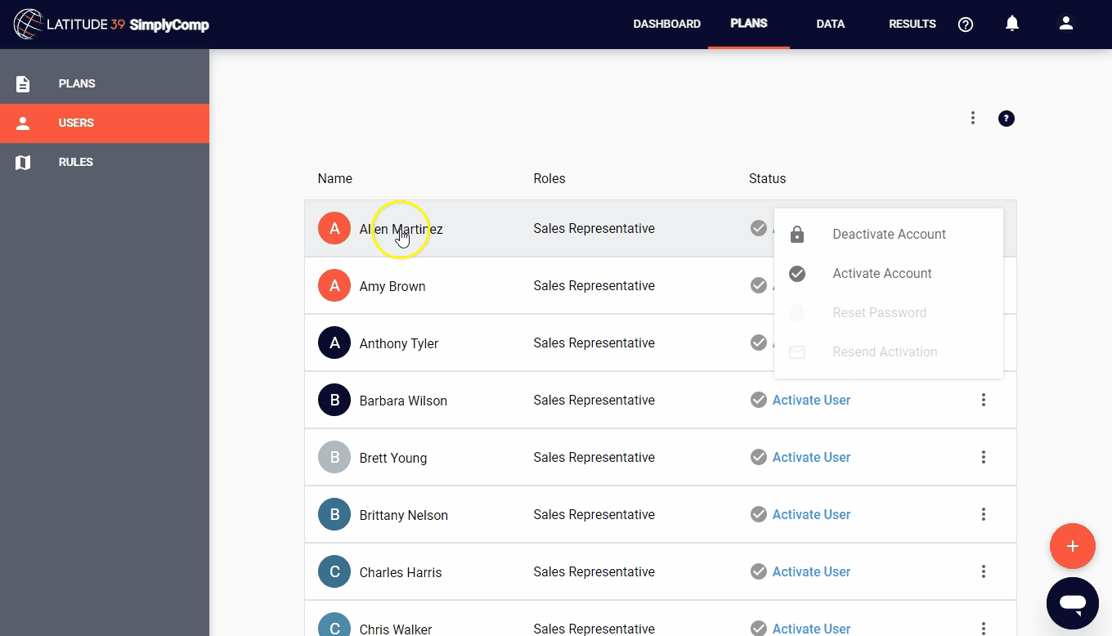Open Barbara Wilson's row options menu
The height and width of the screenshot is (636, 1112).
[984, 400]
